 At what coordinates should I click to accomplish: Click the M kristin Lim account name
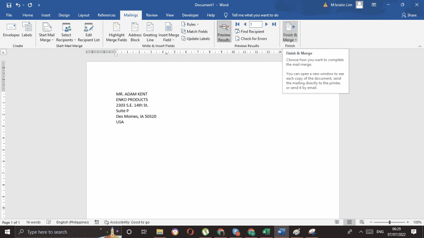[341, 5]
